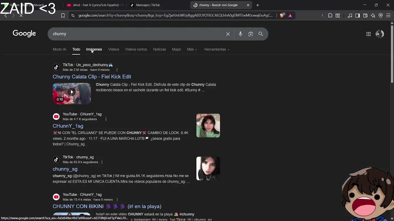Open the chunny_sg TikTok profile link

65,169
